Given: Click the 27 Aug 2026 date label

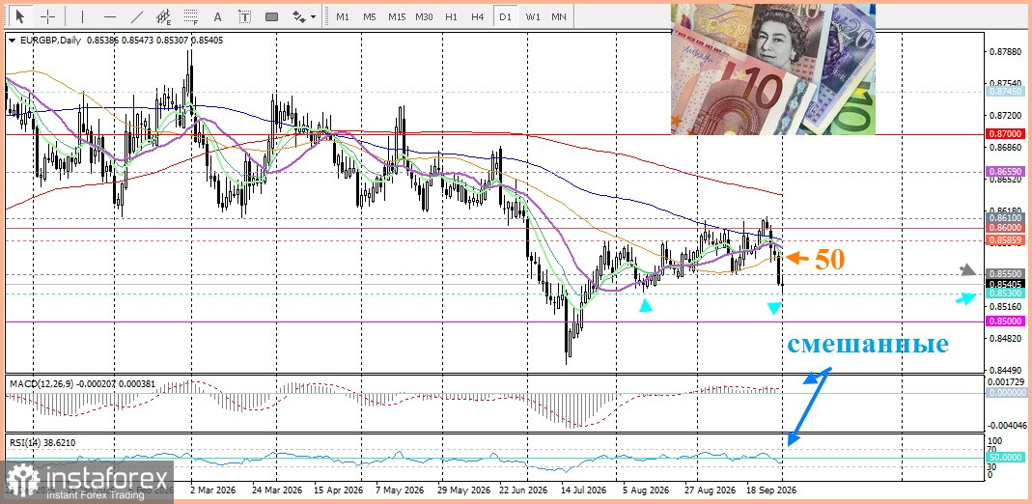Looking at the screenshot, I should (x=710, y=490).
